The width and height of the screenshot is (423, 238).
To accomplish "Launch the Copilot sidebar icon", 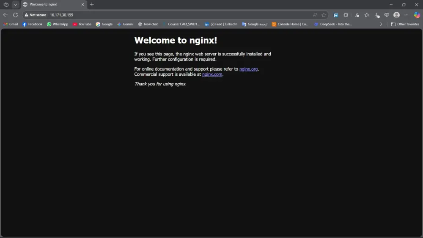I will [x=417, y=15].
